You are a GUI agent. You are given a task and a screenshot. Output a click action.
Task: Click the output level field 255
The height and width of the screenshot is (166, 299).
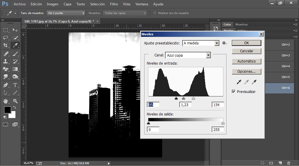point(218,129)
